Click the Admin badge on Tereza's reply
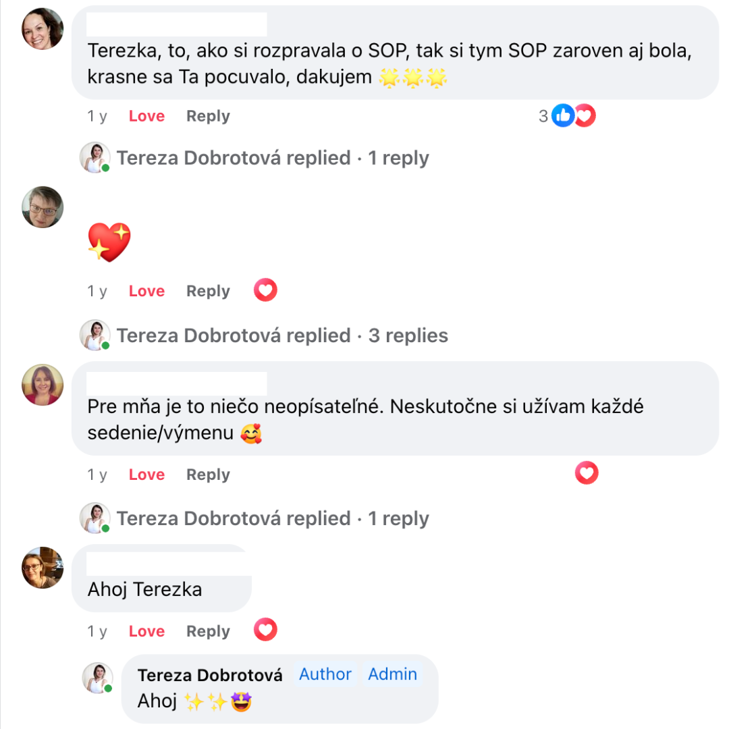 pyautogui.click(x=392, y=674)
